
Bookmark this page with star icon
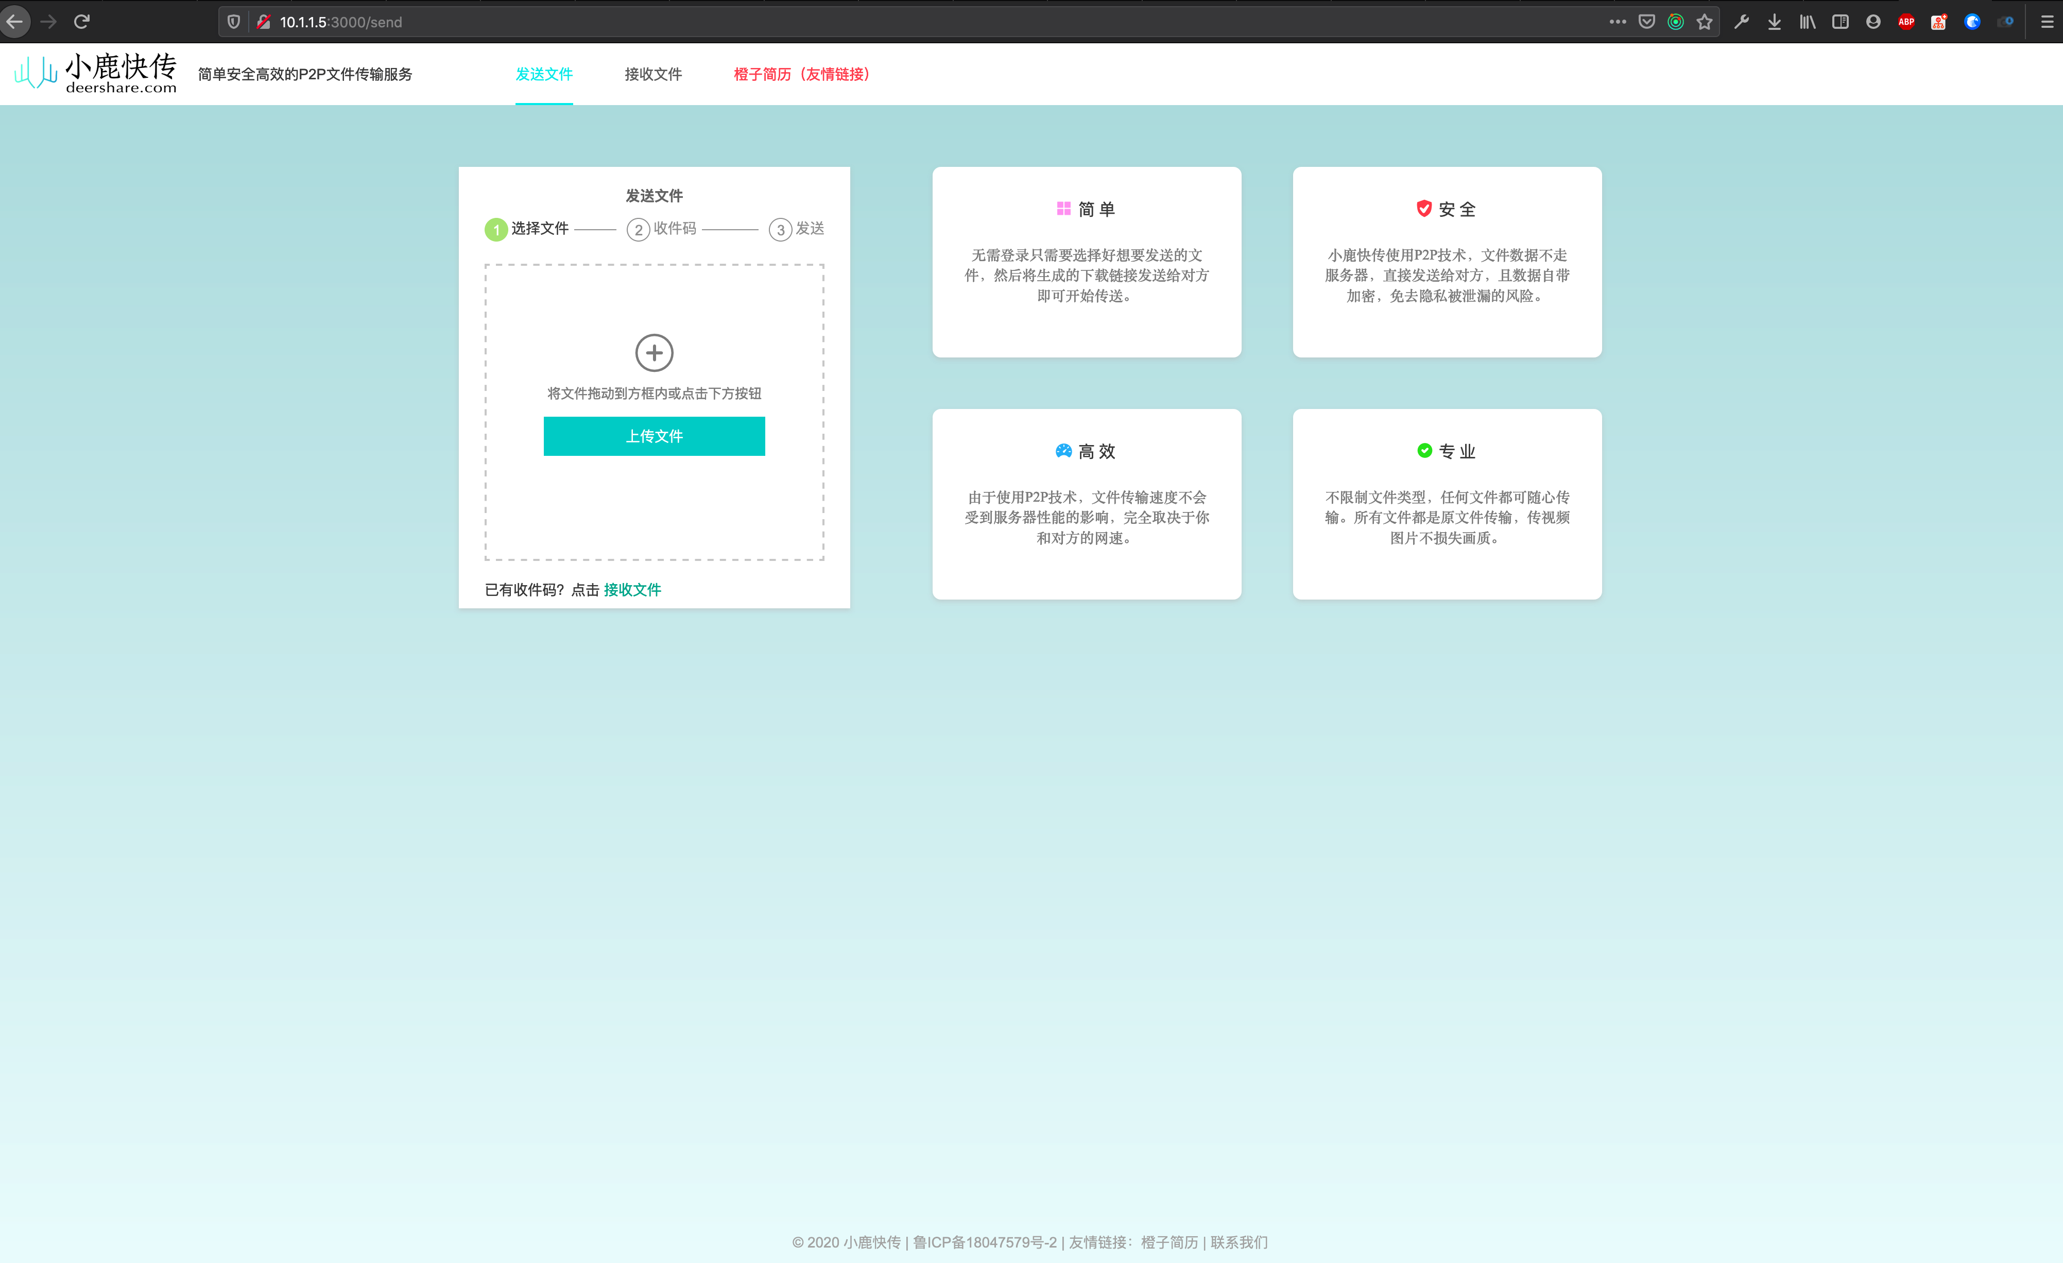tap(1704, 22)
